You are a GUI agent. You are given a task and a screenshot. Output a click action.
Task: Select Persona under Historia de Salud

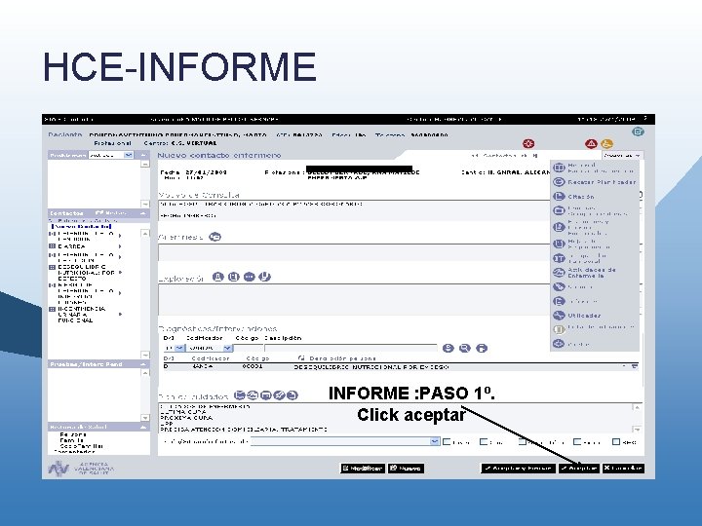pyautogui.click(x=73, y=434)
